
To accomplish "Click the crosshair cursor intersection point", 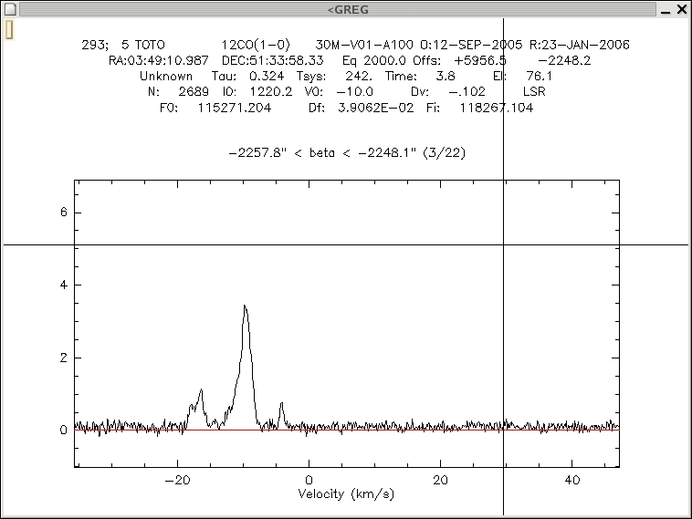I will [504, 244].
